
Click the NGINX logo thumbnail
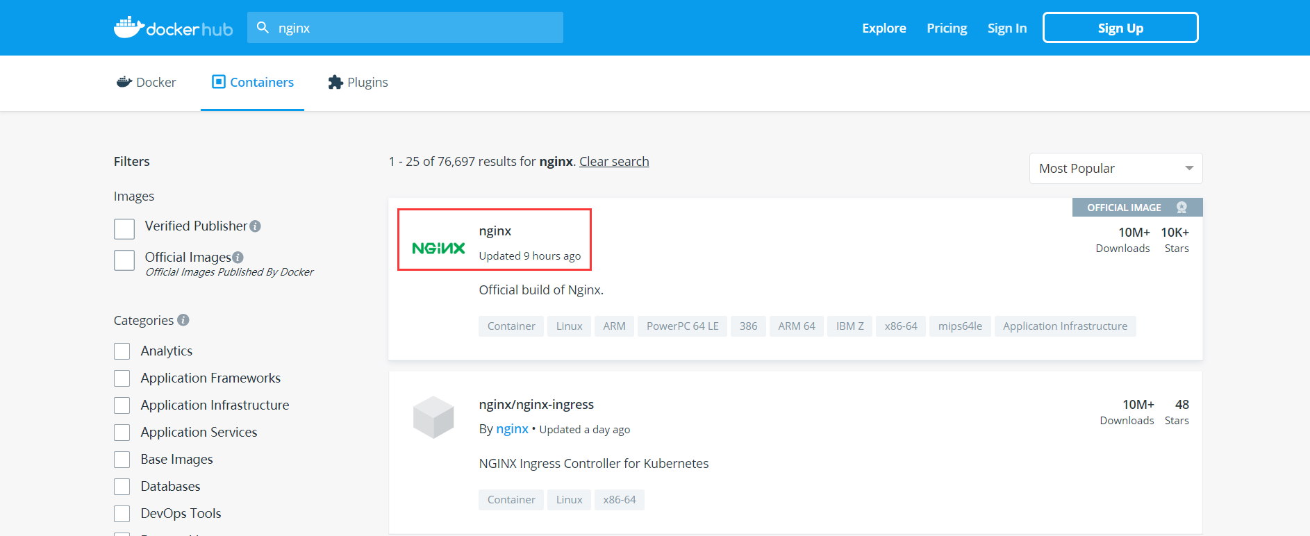pyautogui.click(x=438, y=248)
